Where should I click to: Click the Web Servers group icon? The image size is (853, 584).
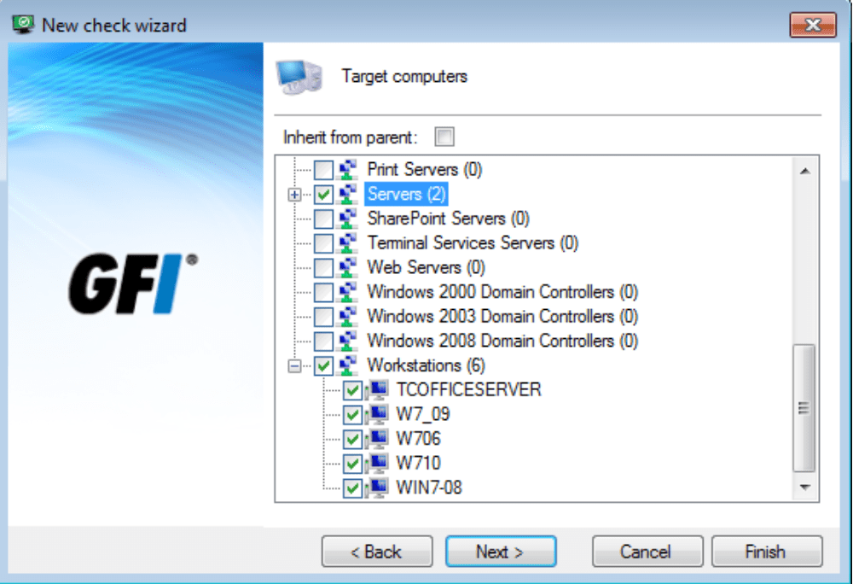tap(348, 268)
